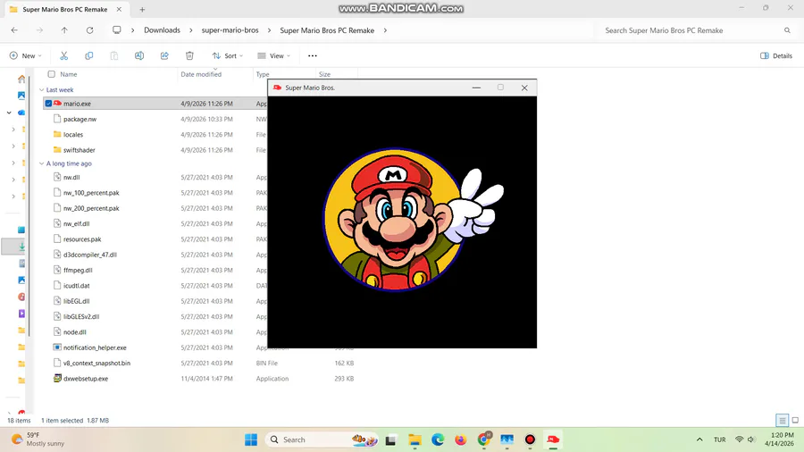The width and height of the screenshot is (804, 452).
Task: Click the Copy icon in toolbar
Action: pos(88,55)
